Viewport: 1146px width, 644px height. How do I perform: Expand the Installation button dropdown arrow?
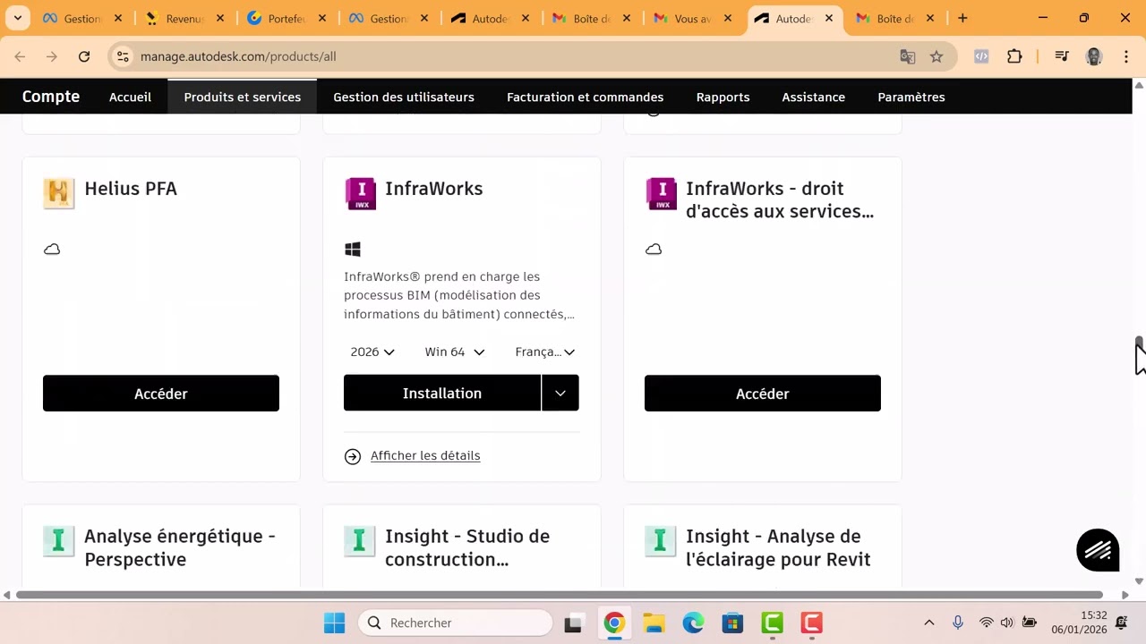point(560,394)
